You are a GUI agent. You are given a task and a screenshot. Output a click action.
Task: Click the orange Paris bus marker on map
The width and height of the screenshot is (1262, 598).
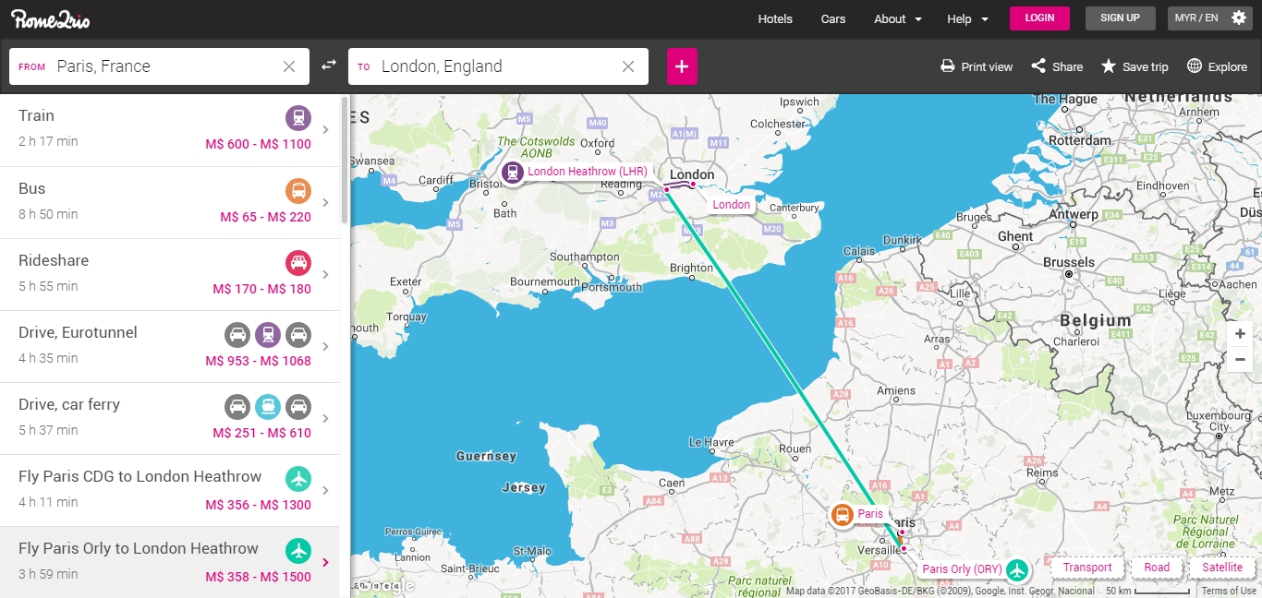click(x=842, y=515)
